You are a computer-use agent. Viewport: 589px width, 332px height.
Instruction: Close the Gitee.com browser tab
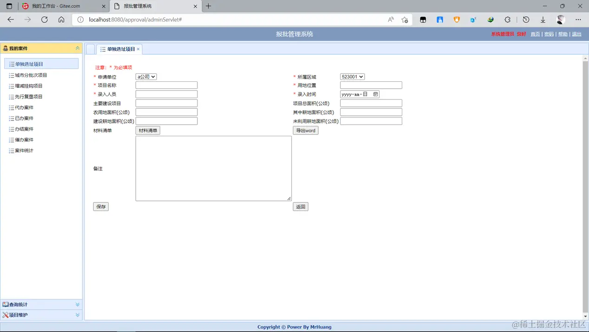[103, 6]
